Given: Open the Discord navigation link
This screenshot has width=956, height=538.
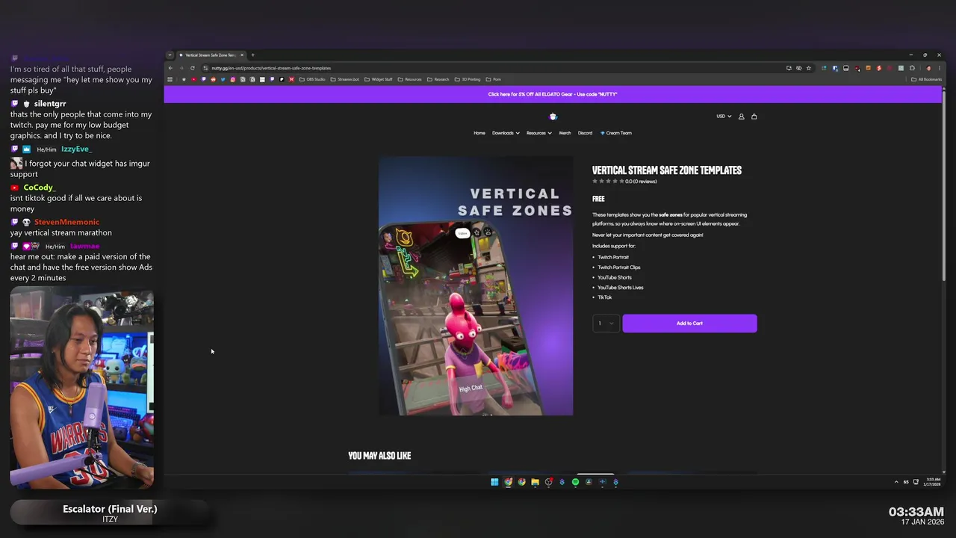Looking at the screenshot, I should (585, 133).
